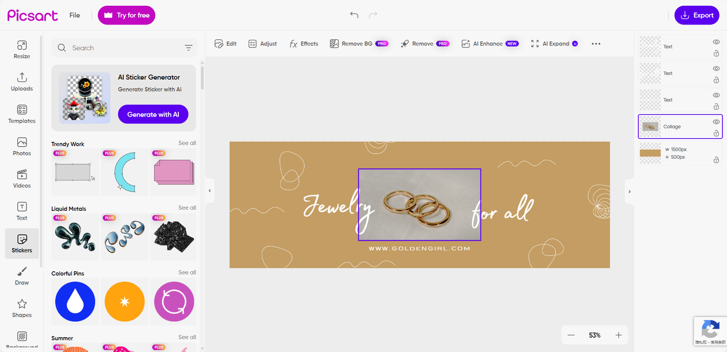
Task: Open the Resize tool in sidebar
Action: pos(22,49)
